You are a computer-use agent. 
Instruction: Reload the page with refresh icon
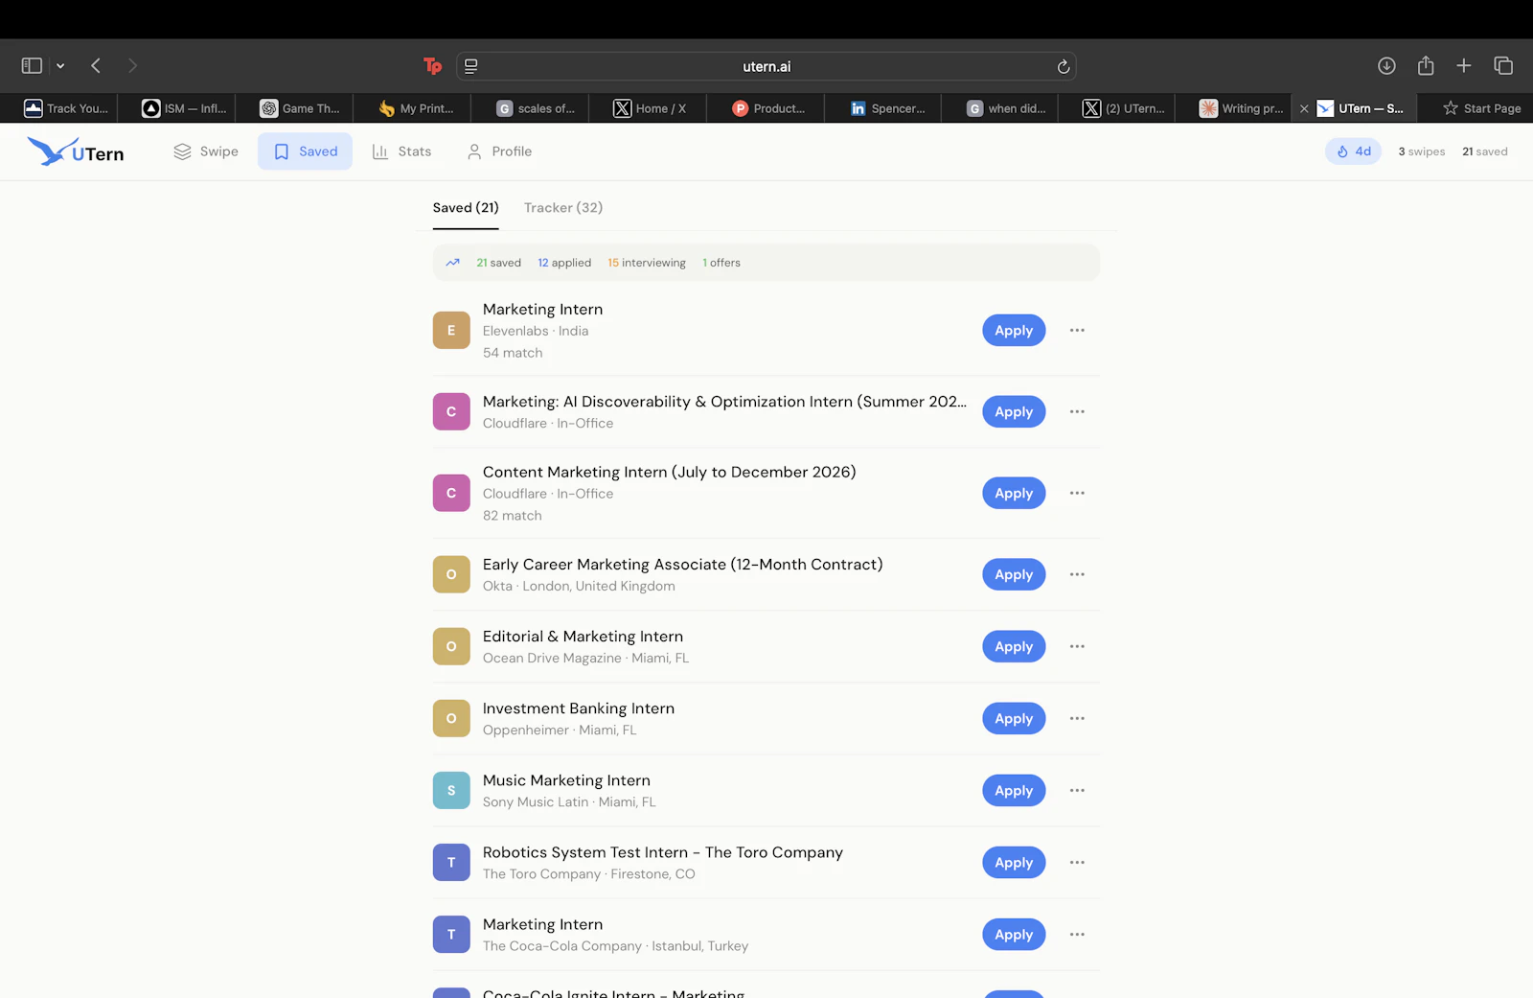click(1063, 66)
